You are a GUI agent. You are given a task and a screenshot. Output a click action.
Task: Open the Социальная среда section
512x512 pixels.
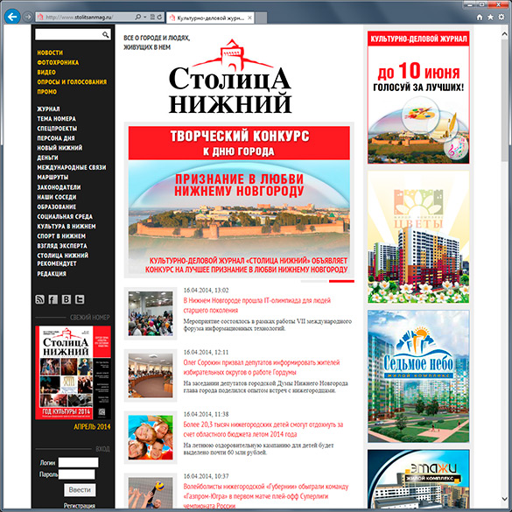[65, 217]
